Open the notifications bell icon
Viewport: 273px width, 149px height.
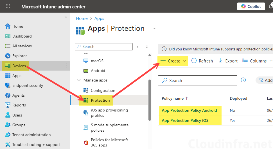(x=271, y=6)
